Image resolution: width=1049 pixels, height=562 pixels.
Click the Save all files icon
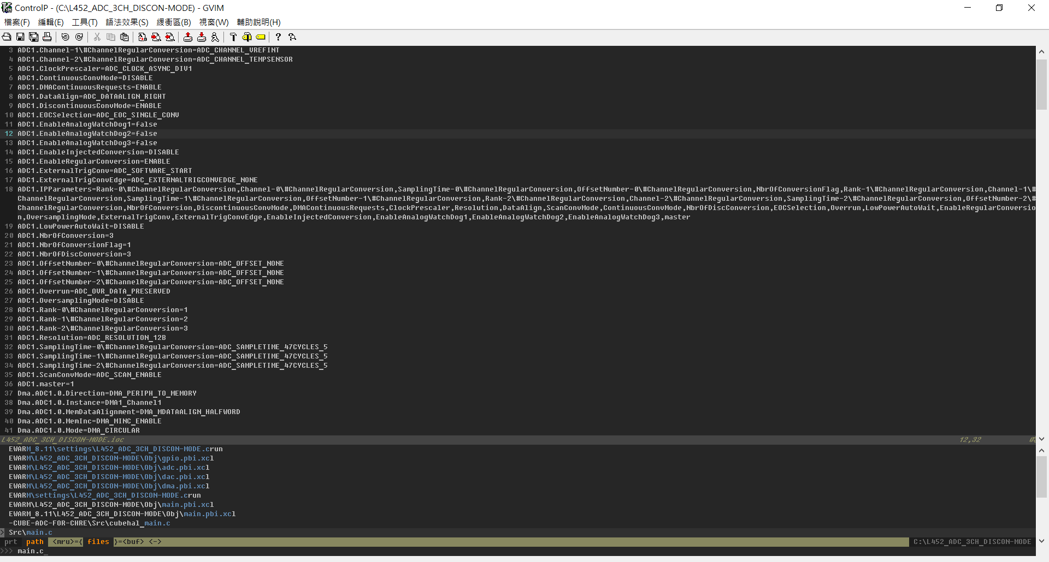coord(34,37)
